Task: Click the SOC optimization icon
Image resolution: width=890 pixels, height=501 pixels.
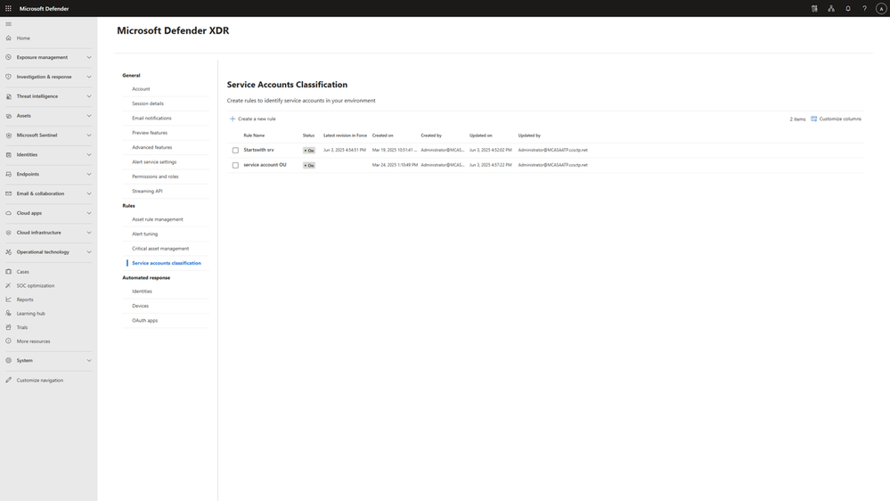Action: coord(9,286)
